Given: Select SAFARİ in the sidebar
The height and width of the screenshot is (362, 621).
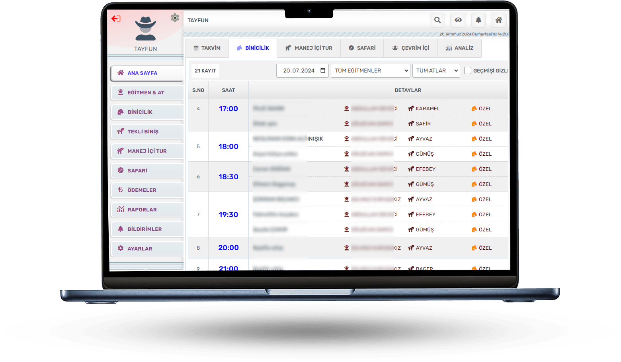Looking at the screenshot, I should click(x=147, y=171).
